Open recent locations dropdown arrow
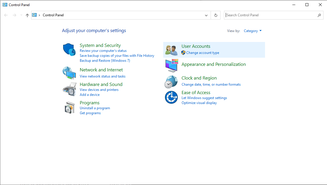Image resolution: width=327 pixels, height=185 pixels. (21, 15)
